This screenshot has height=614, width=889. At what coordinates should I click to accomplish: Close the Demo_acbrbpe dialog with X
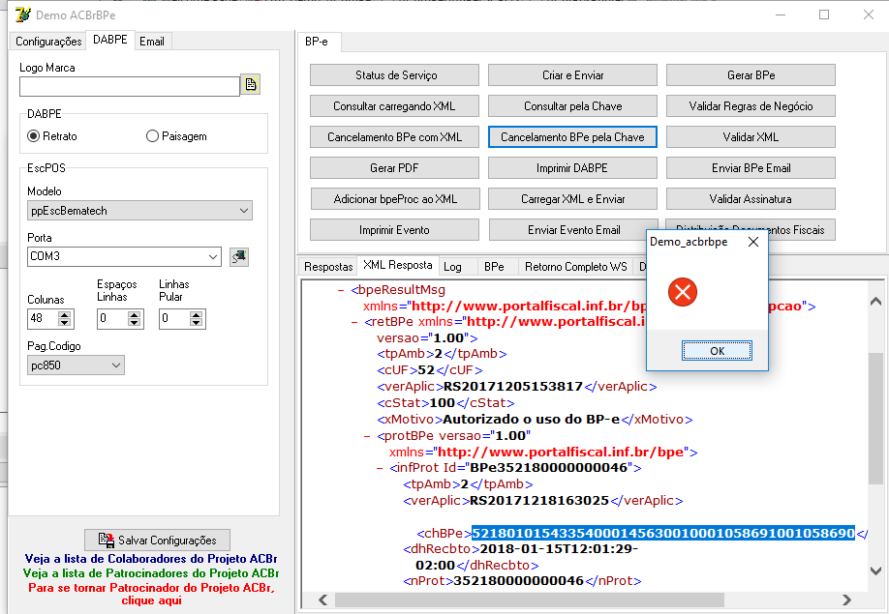coord(752,242)
